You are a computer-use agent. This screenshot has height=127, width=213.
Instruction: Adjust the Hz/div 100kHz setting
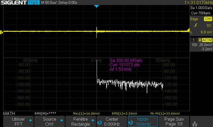[x=143, y=121]
